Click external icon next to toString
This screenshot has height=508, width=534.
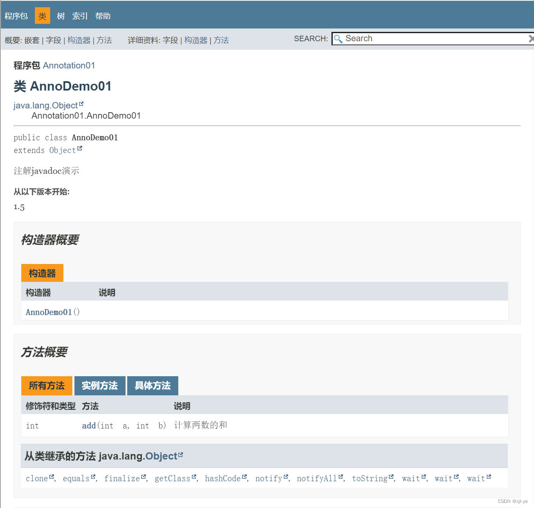point(391,477)
